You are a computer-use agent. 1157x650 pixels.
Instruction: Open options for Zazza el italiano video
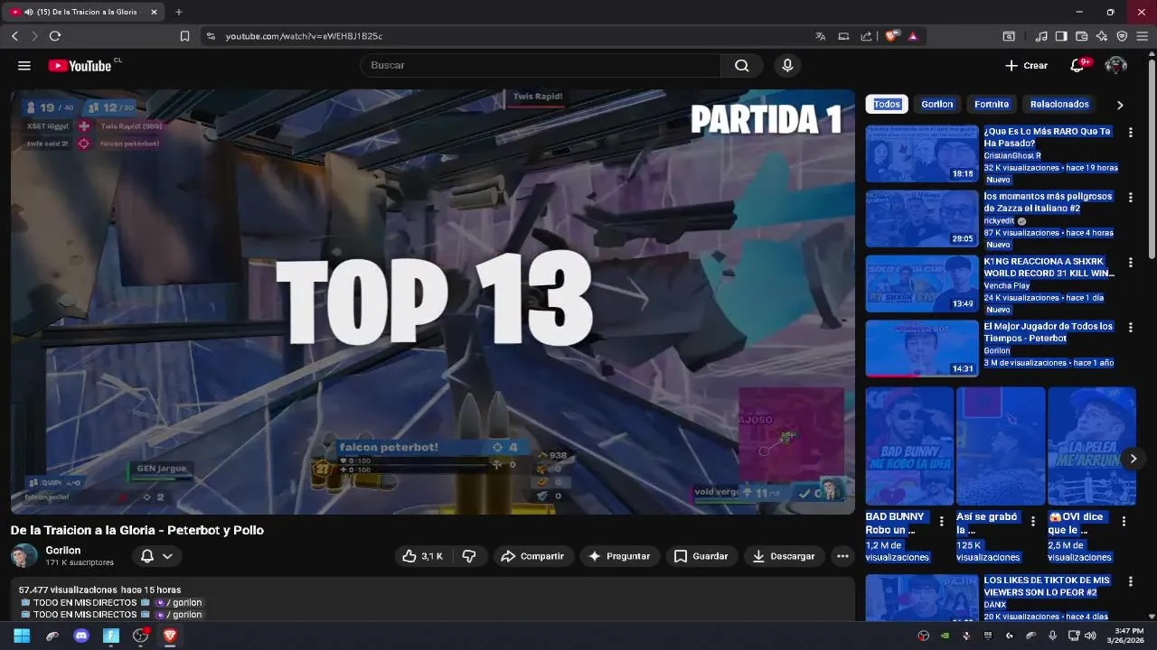[1130, 197]
